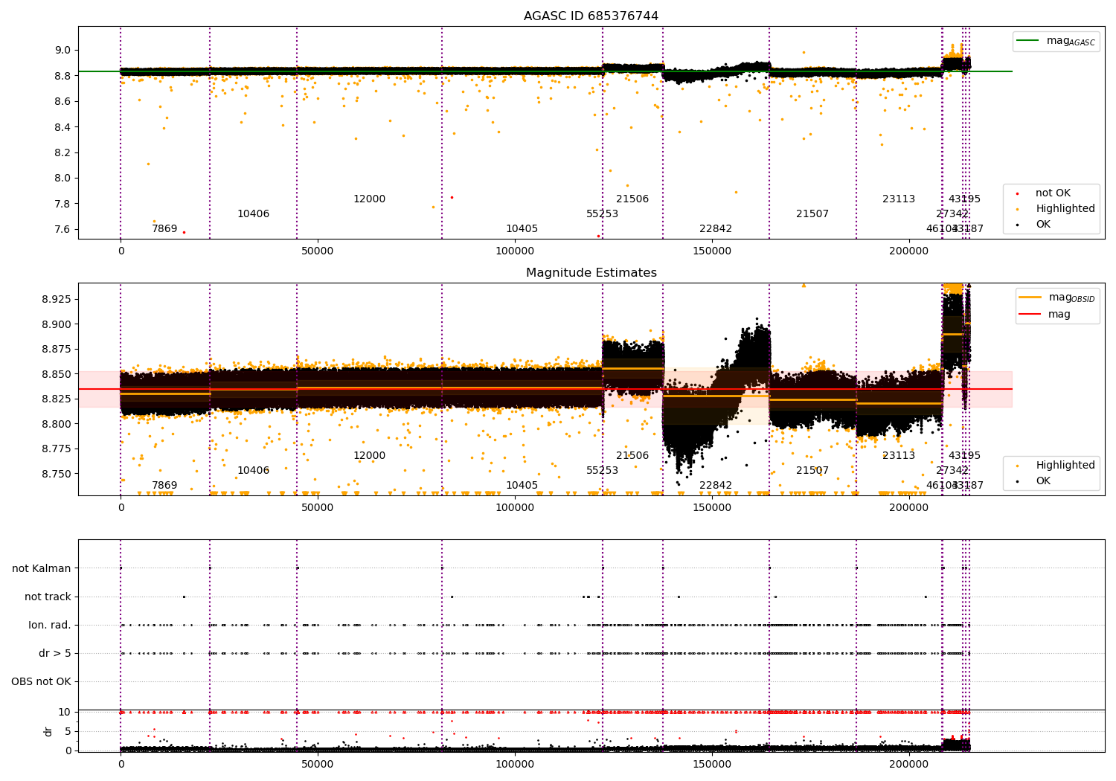
Task: Click the rotated 'dr' y-axis label
Action: [48, 731]
